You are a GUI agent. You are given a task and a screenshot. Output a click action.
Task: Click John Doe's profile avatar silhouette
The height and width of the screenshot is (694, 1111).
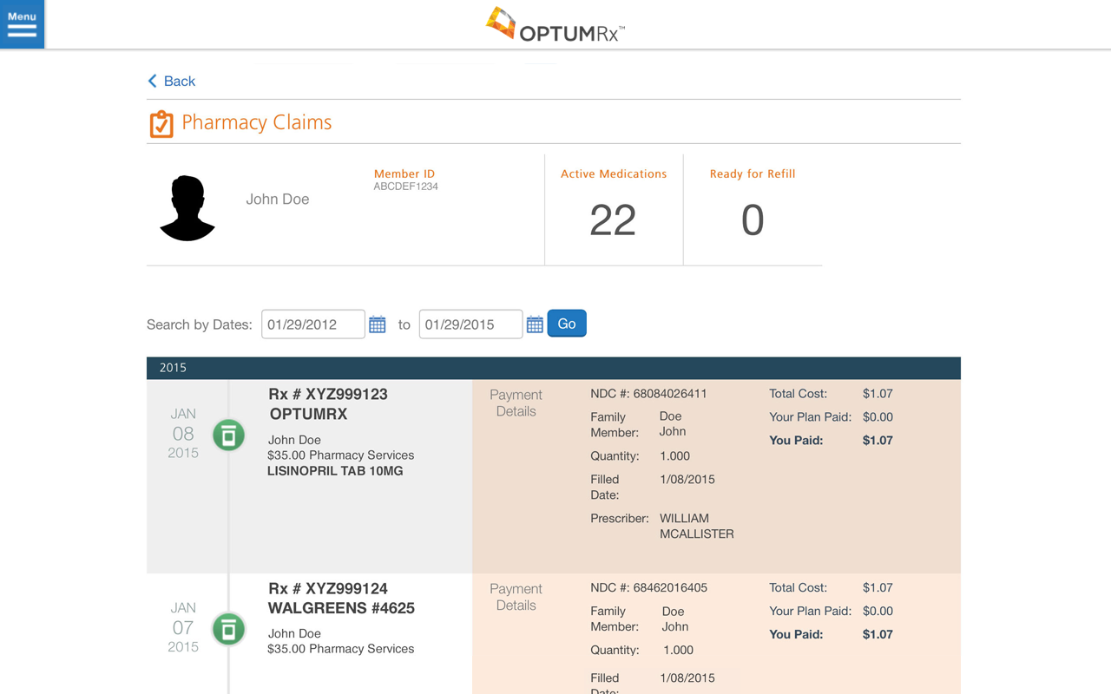(187, 208)
